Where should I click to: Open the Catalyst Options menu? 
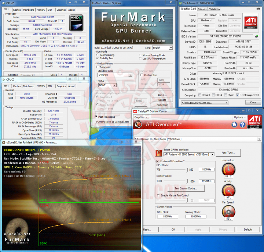point(240,117)
